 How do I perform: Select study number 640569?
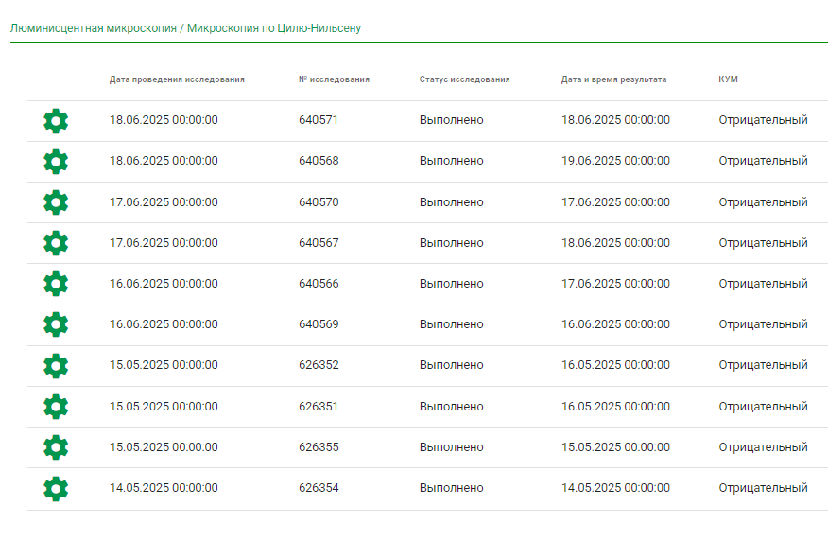319,324
